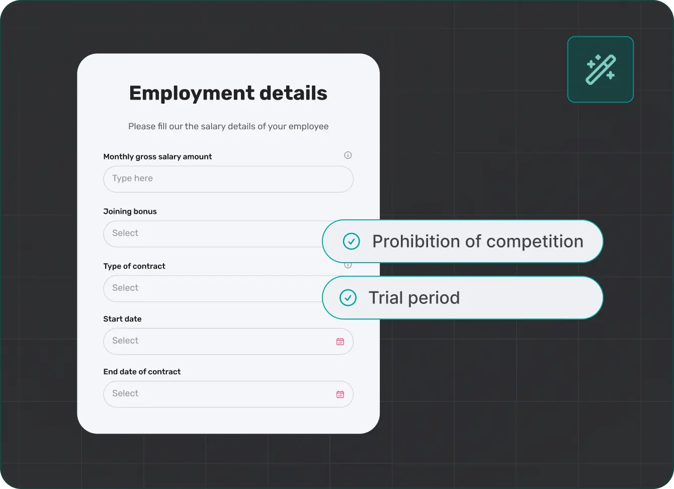674x489 pixels.
Task: Click the 'Monthly gross salary amount' label
Action: coord(157,156)
